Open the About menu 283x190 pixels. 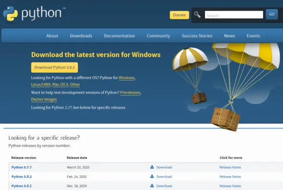pyautogui.click(x=52, y=36)
